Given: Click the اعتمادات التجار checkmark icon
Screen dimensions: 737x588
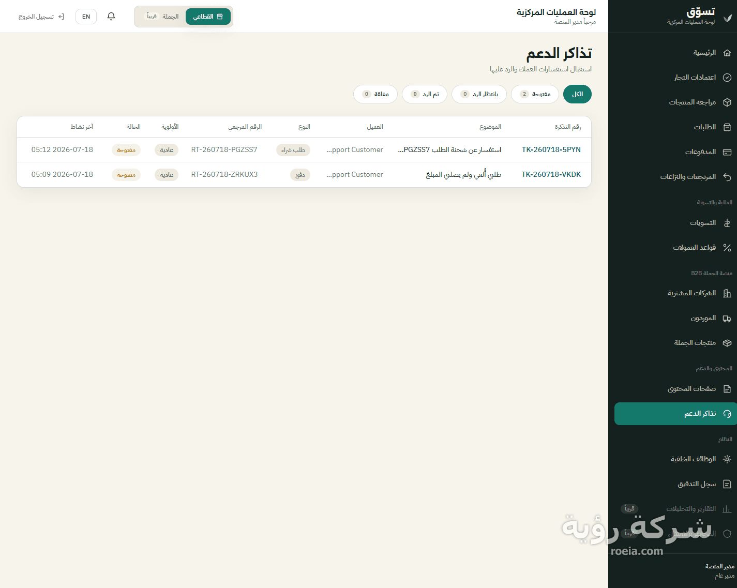Looking at the screenshot, I should [727, 78].
